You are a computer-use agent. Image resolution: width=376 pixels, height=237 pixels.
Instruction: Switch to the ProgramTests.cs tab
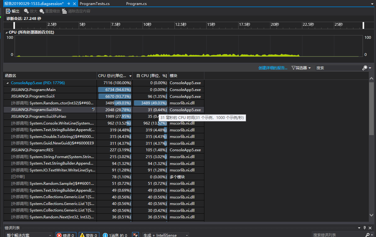[x=95, y=4]
